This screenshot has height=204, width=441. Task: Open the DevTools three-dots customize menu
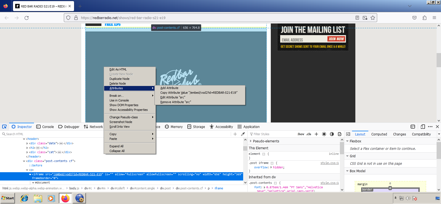point(430,127)
